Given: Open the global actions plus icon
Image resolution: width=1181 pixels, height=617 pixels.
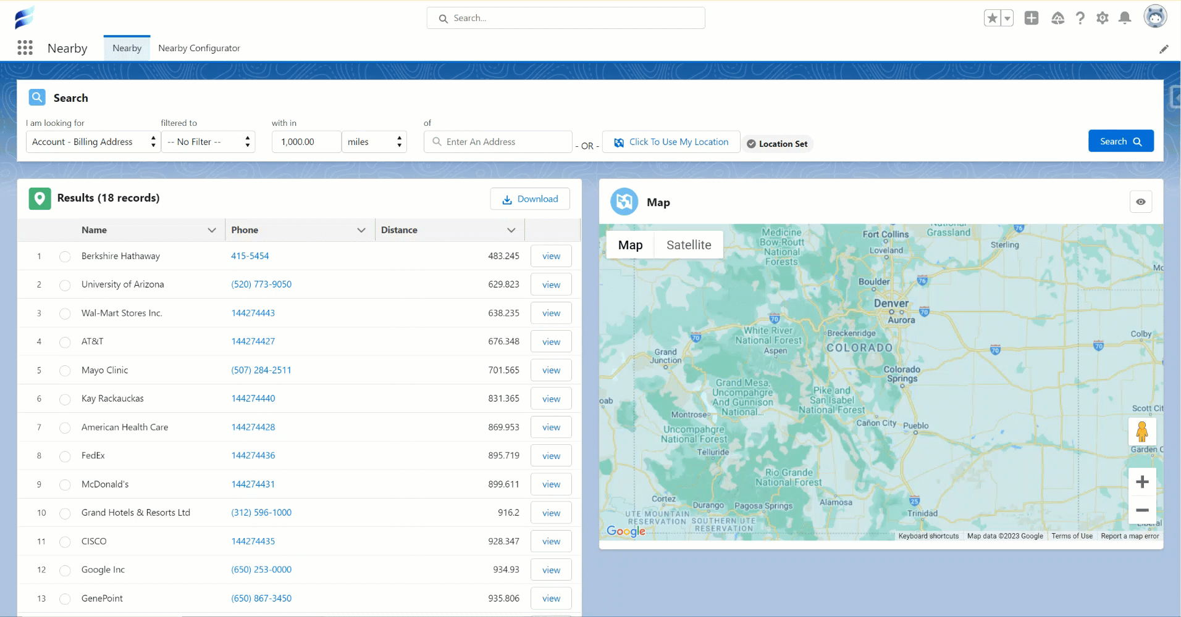Looking at the screenshot, I should (1031, 19).
